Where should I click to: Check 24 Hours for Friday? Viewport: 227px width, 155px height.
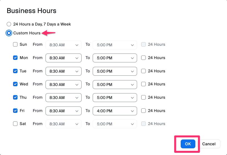click(143, 111)
